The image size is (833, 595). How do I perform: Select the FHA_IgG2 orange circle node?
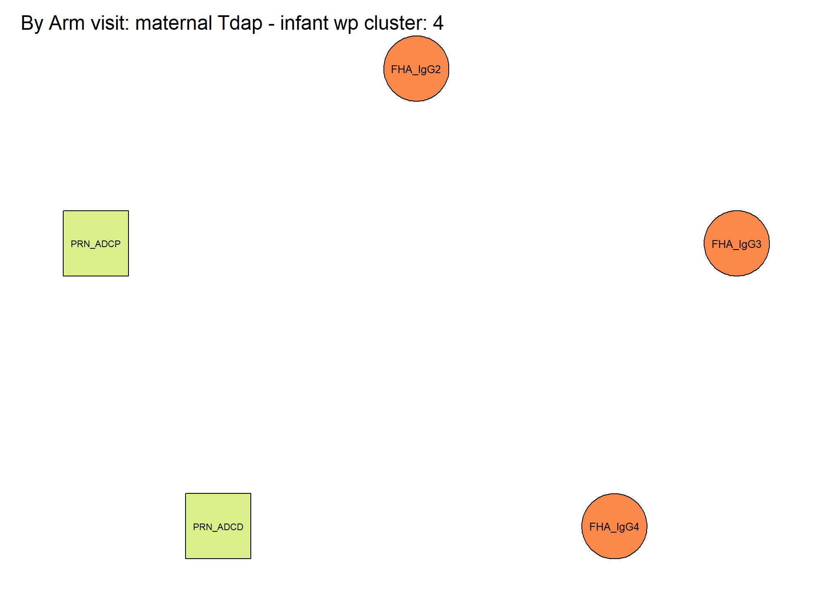click(x=416, y=69)
